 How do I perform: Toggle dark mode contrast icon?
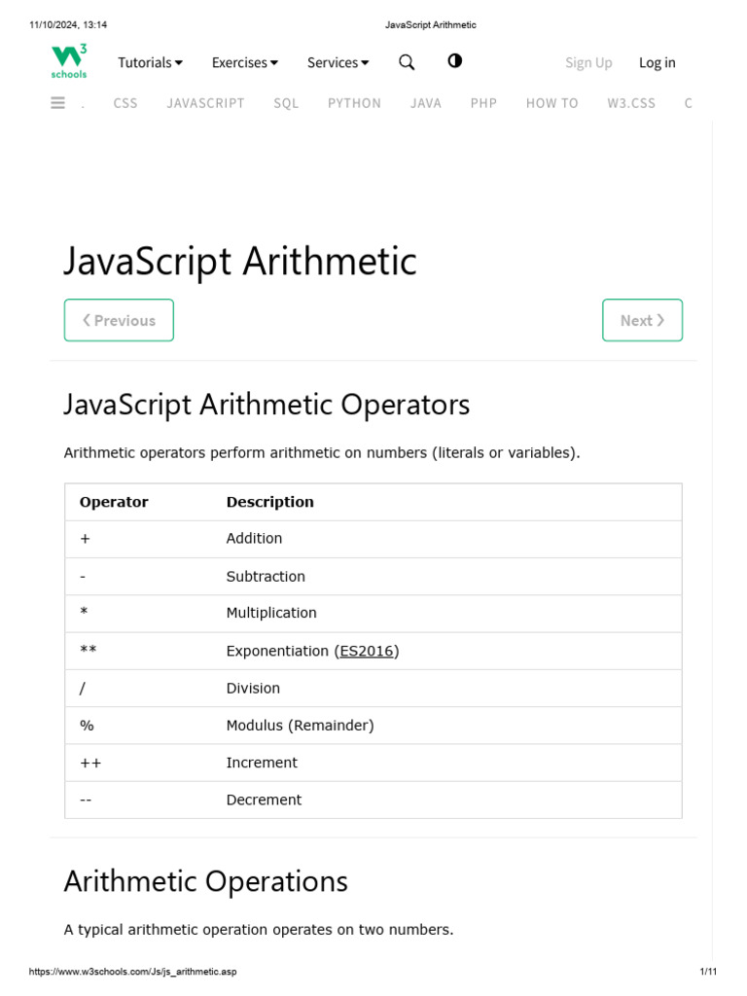454,61
